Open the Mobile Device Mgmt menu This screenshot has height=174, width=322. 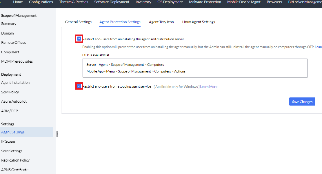point(244,2)
